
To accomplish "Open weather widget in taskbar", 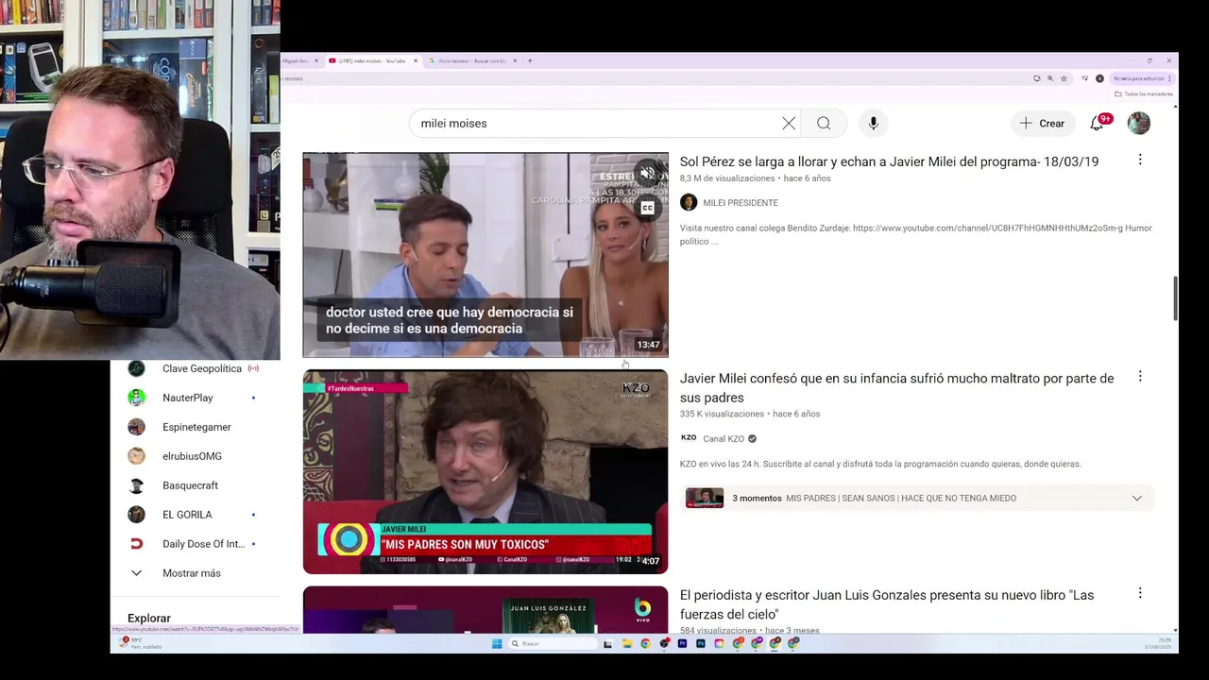I will [139, 643].
